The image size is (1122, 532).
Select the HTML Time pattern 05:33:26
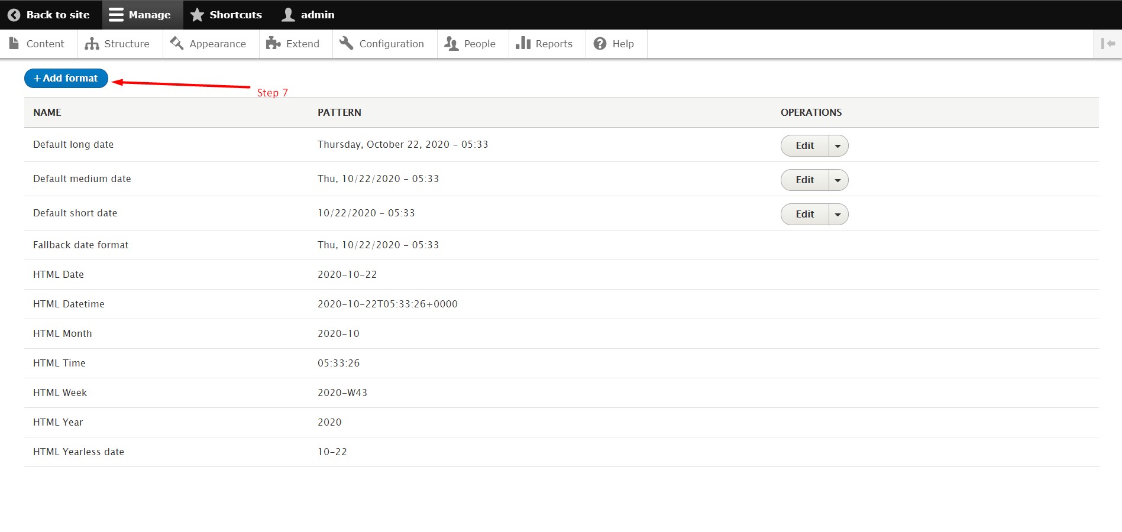[x=338, y=363]
